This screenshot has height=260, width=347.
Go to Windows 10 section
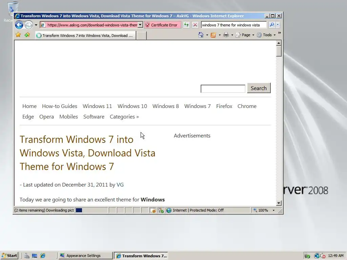click(132, 106)
